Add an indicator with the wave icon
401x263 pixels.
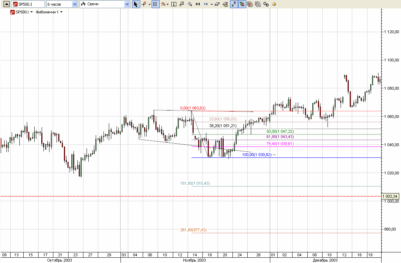tap(164, 4)
